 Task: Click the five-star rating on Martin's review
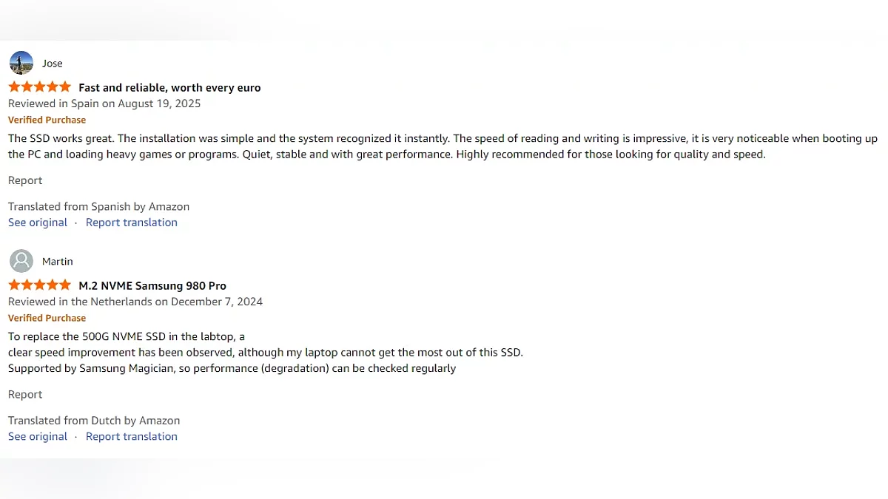[40, 285]
